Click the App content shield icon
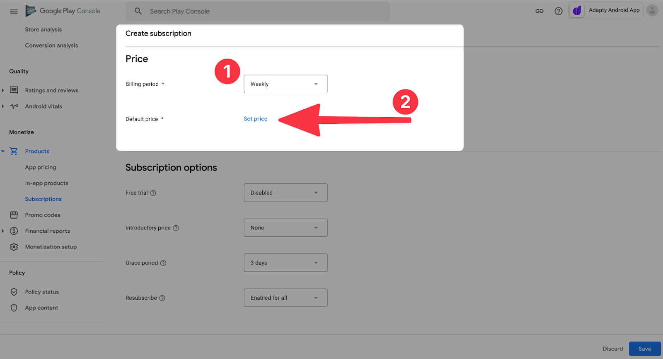663x359 pixels. [14, 308]
